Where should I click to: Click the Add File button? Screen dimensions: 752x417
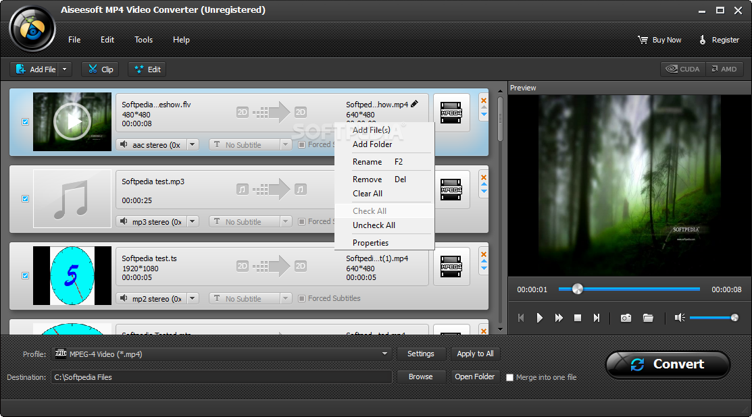click(x=34, y=69)
